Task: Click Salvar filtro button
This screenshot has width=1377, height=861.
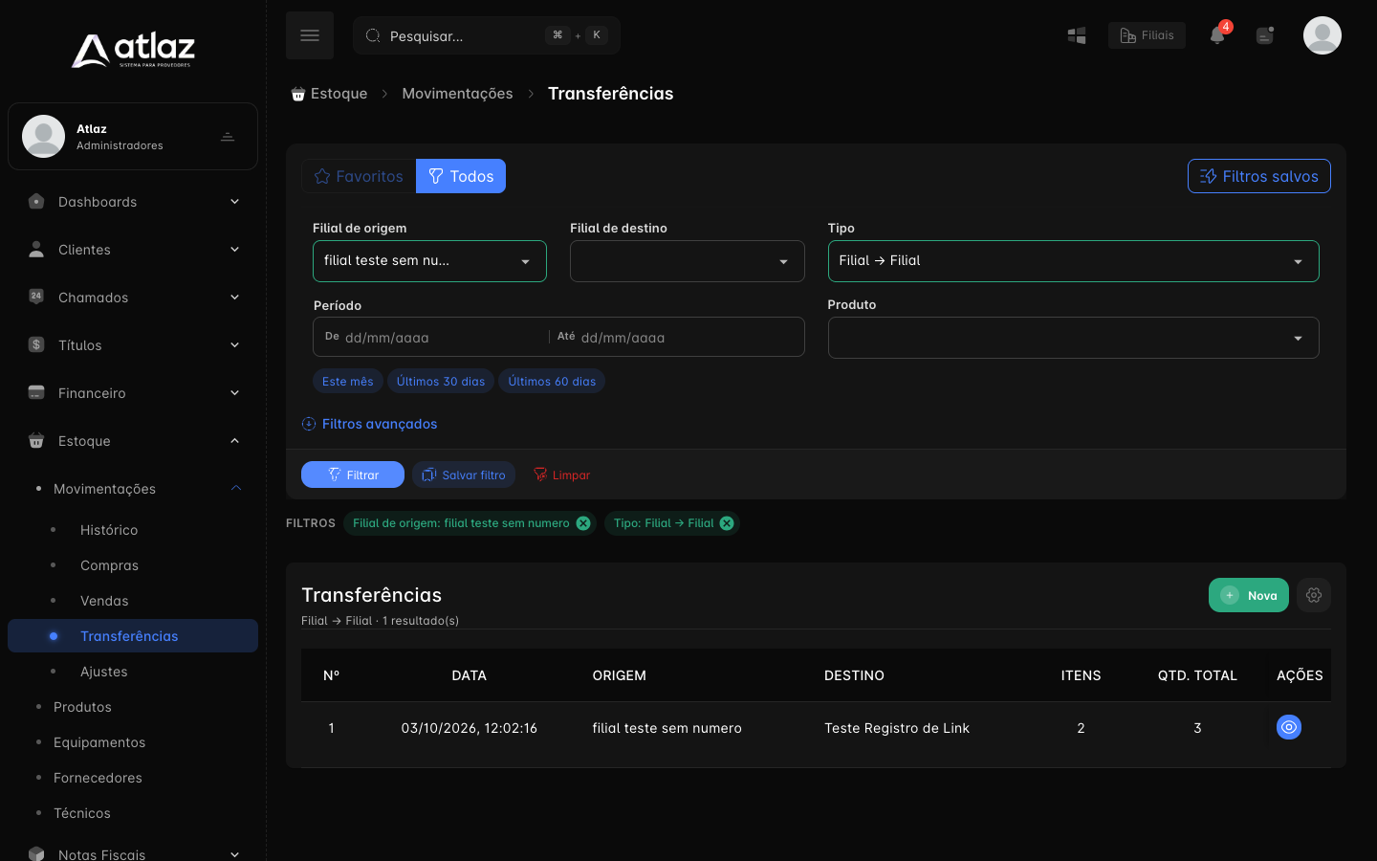Action: 464,475
